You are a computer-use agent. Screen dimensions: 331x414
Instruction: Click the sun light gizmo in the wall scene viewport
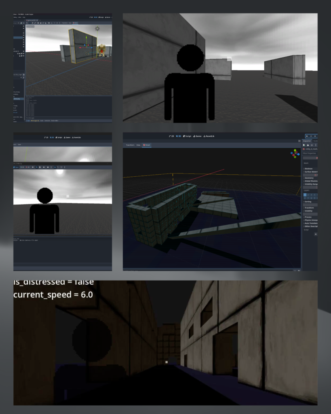tap(97, 29)
